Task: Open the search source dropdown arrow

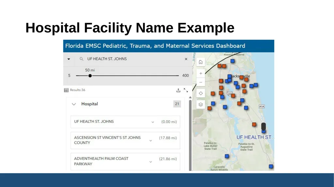Action: [x=68, y=59]
